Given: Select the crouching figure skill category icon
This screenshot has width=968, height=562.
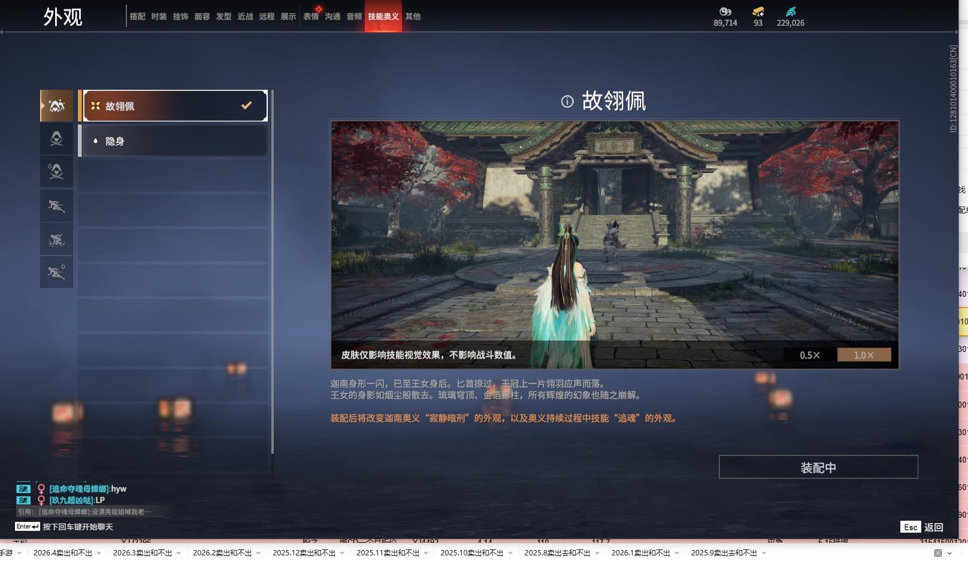Looking at the screenshot, I should tap(56, 239).
